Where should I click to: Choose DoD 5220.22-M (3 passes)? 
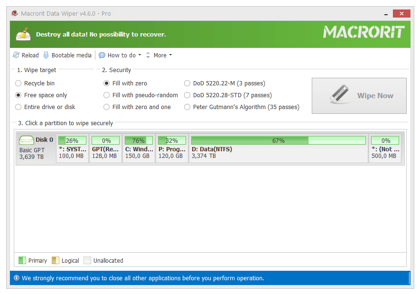pyautogui.click(x=187, y=83)
